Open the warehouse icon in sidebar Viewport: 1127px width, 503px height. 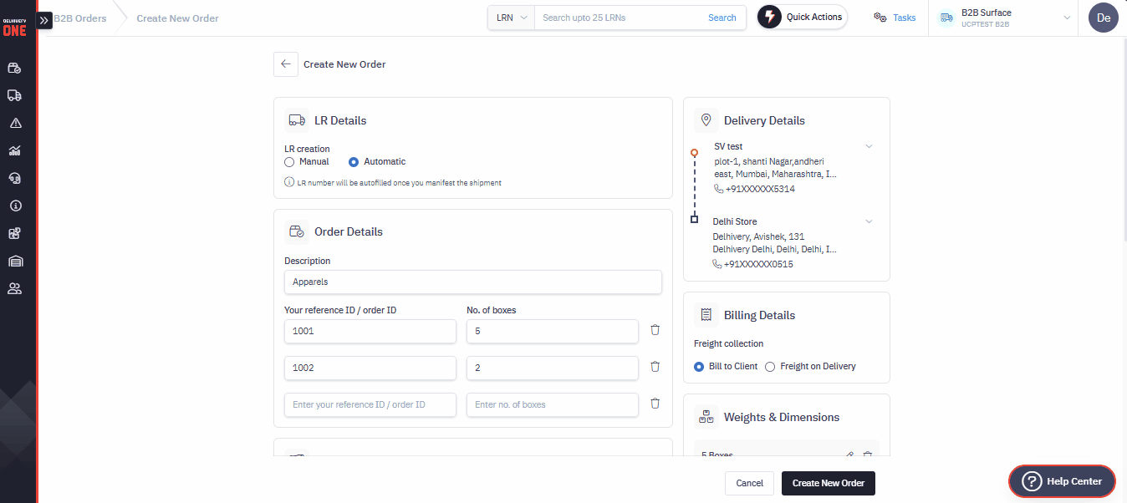pyautogui.click(x=14, y=261)
